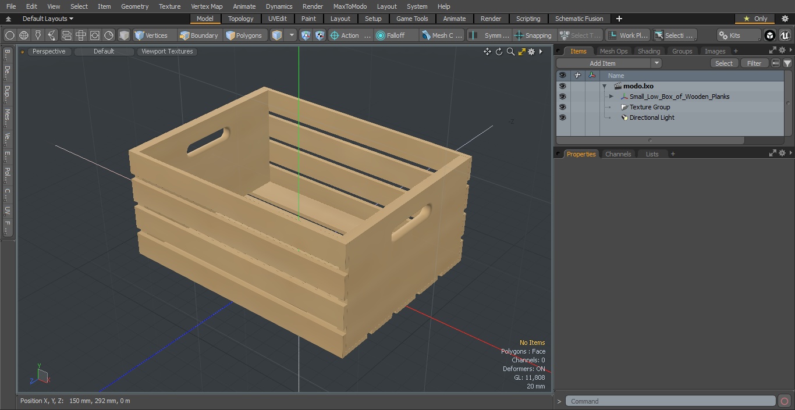795x410 pixels.
Task: Click the viewport zoom magnifier icon
Action: pos(510,52)
